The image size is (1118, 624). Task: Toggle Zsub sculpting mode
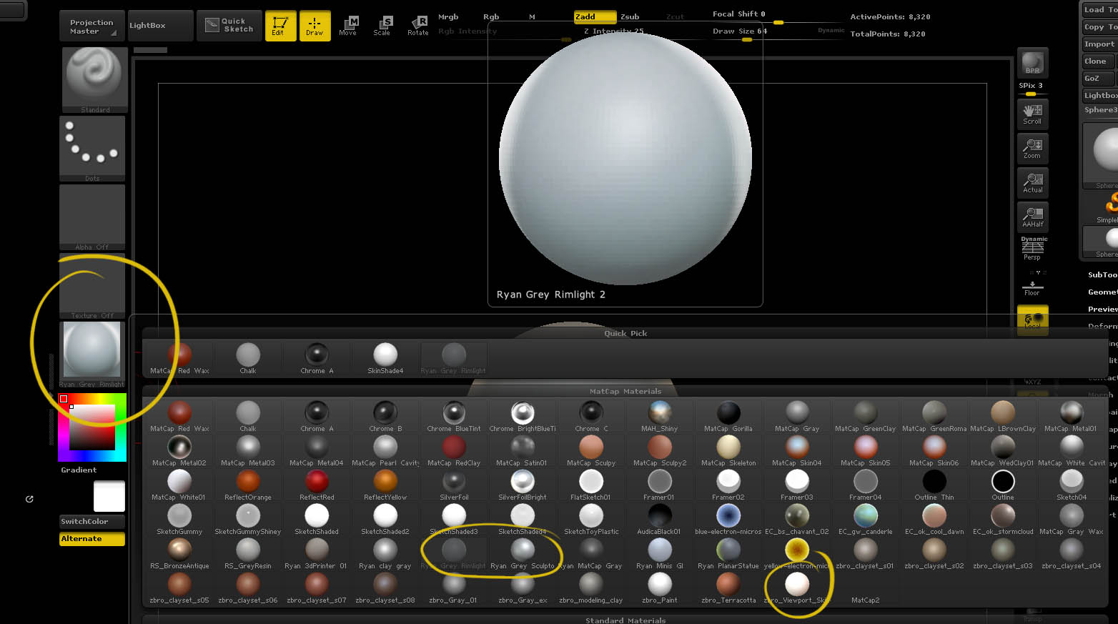pos(630,16)
